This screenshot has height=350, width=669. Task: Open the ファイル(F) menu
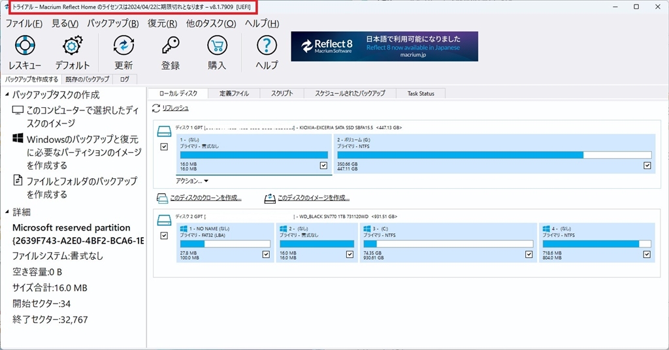tap(24, 24)
